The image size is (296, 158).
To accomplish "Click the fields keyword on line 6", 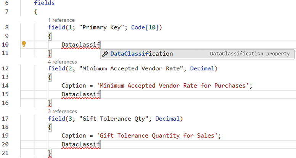I will pos(44,3).
